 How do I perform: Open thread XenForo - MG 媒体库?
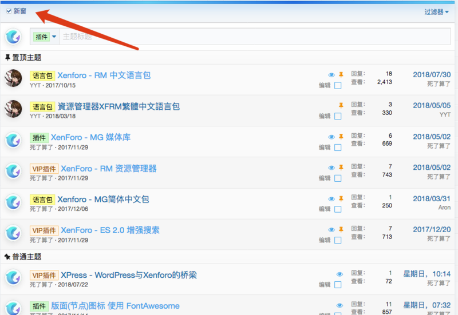[91, 137]
